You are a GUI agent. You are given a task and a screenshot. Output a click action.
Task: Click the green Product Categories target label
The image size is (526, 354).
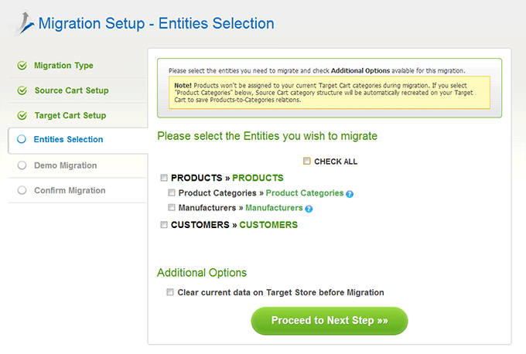[305, 193]
